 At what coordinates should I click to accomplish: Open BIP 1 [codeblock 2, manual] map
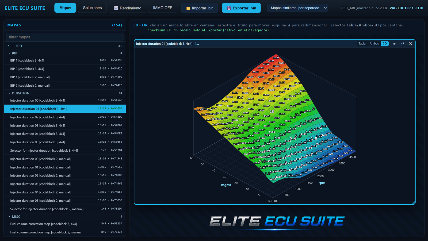[x=65, y=77]
